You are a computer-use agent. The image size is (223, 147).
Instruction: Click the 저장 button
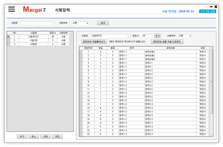tap(57, 137)
